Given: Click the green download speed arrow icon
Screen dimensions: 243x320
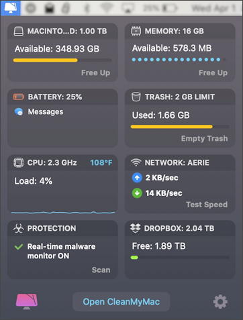Looking at the screenshot, I should click(x=137, y=193).
